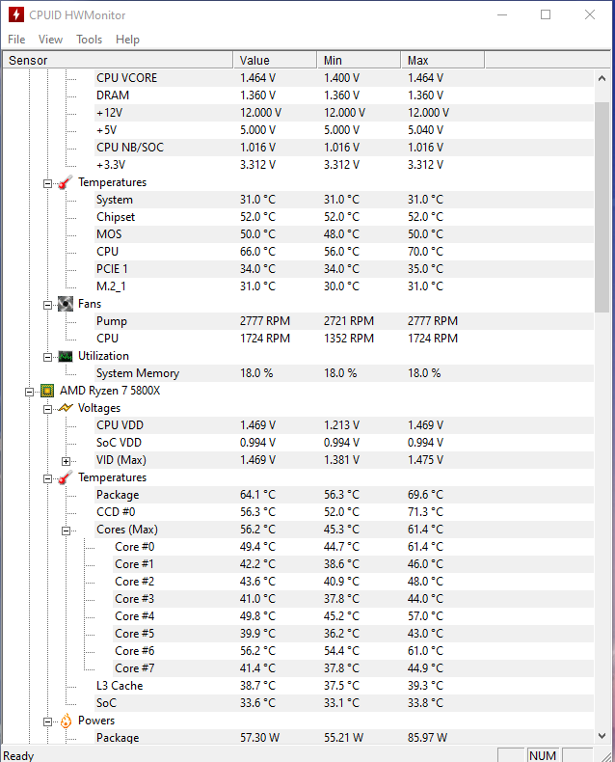Select the Chipset temperature row

344,217
